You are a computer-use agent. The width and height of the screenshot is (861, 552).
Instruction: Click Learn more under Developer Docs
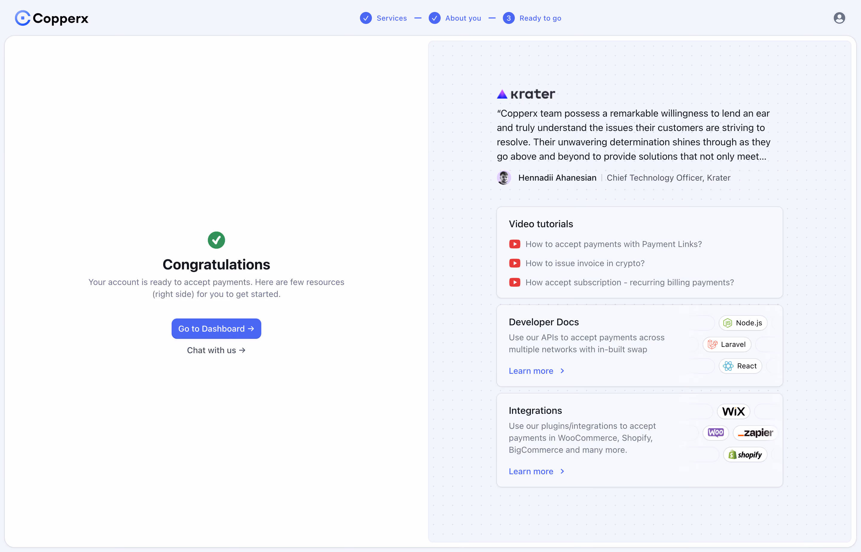click(531, 371)
